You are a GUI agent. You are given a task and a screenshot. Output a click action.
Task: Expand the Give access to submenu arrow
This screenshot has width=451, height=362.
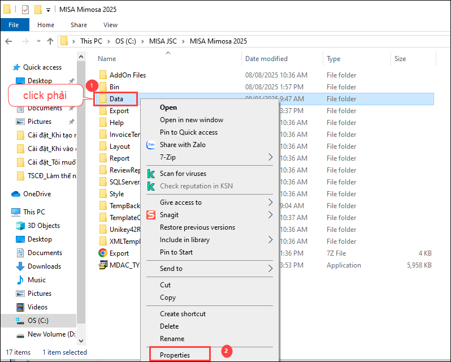pyautogui.click(x=270, y=202)
